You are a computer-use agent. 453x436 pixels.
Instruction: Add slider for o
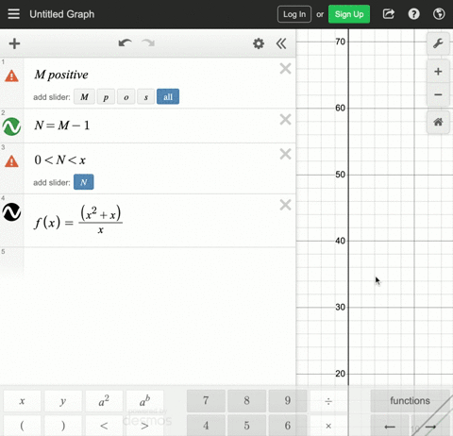coord(126,96)
